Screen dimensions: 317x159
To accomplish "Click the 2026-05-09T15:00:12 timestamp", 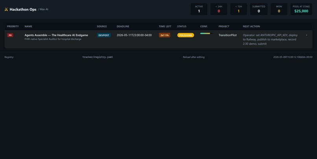I will [x=293, y=57].
